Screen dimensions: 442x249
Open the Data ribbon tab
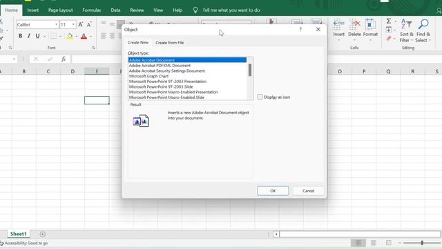point(115,10)
